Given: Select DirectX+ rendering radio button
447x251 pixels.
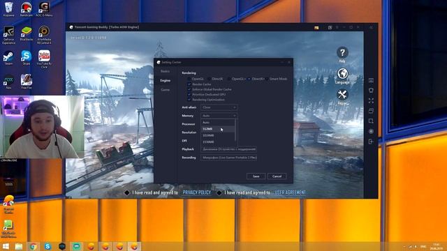Looking at the screenshot, I should click(249, 79).
